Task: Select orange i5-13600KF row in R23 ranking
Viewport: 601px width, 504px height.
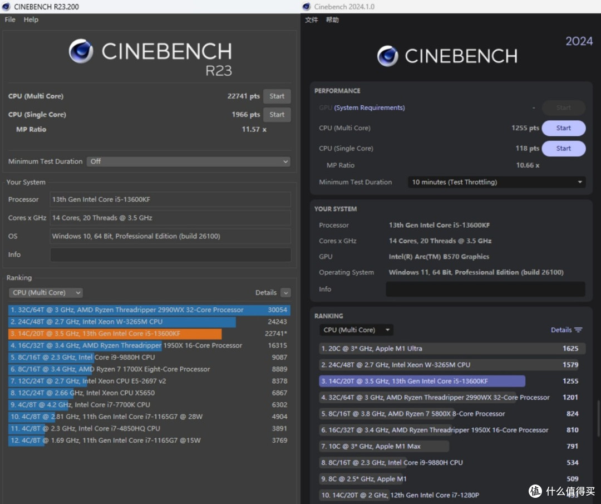Action: pos(149,334)
